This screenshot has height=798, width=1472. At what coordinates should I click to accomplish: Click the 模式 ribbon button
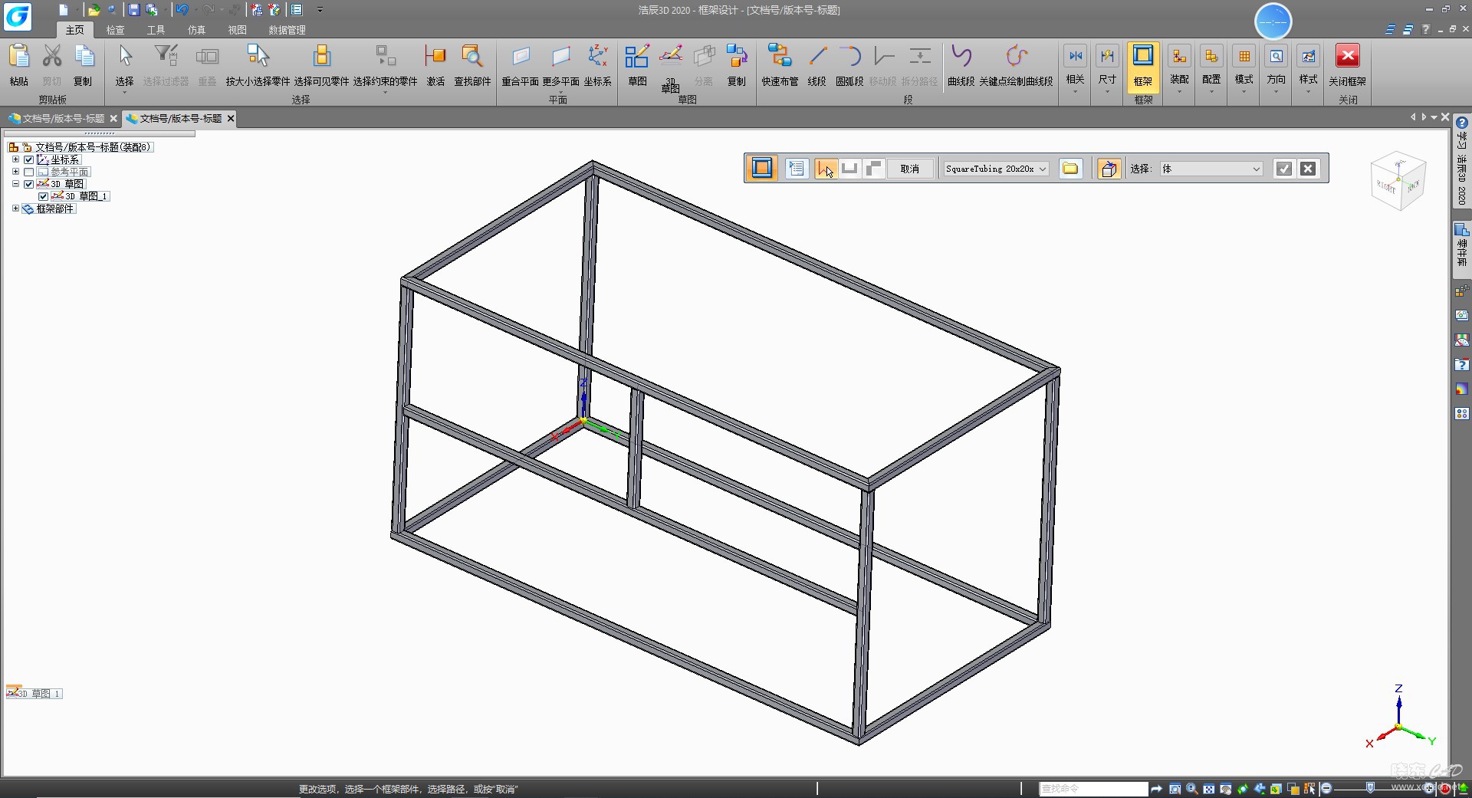1244,69
